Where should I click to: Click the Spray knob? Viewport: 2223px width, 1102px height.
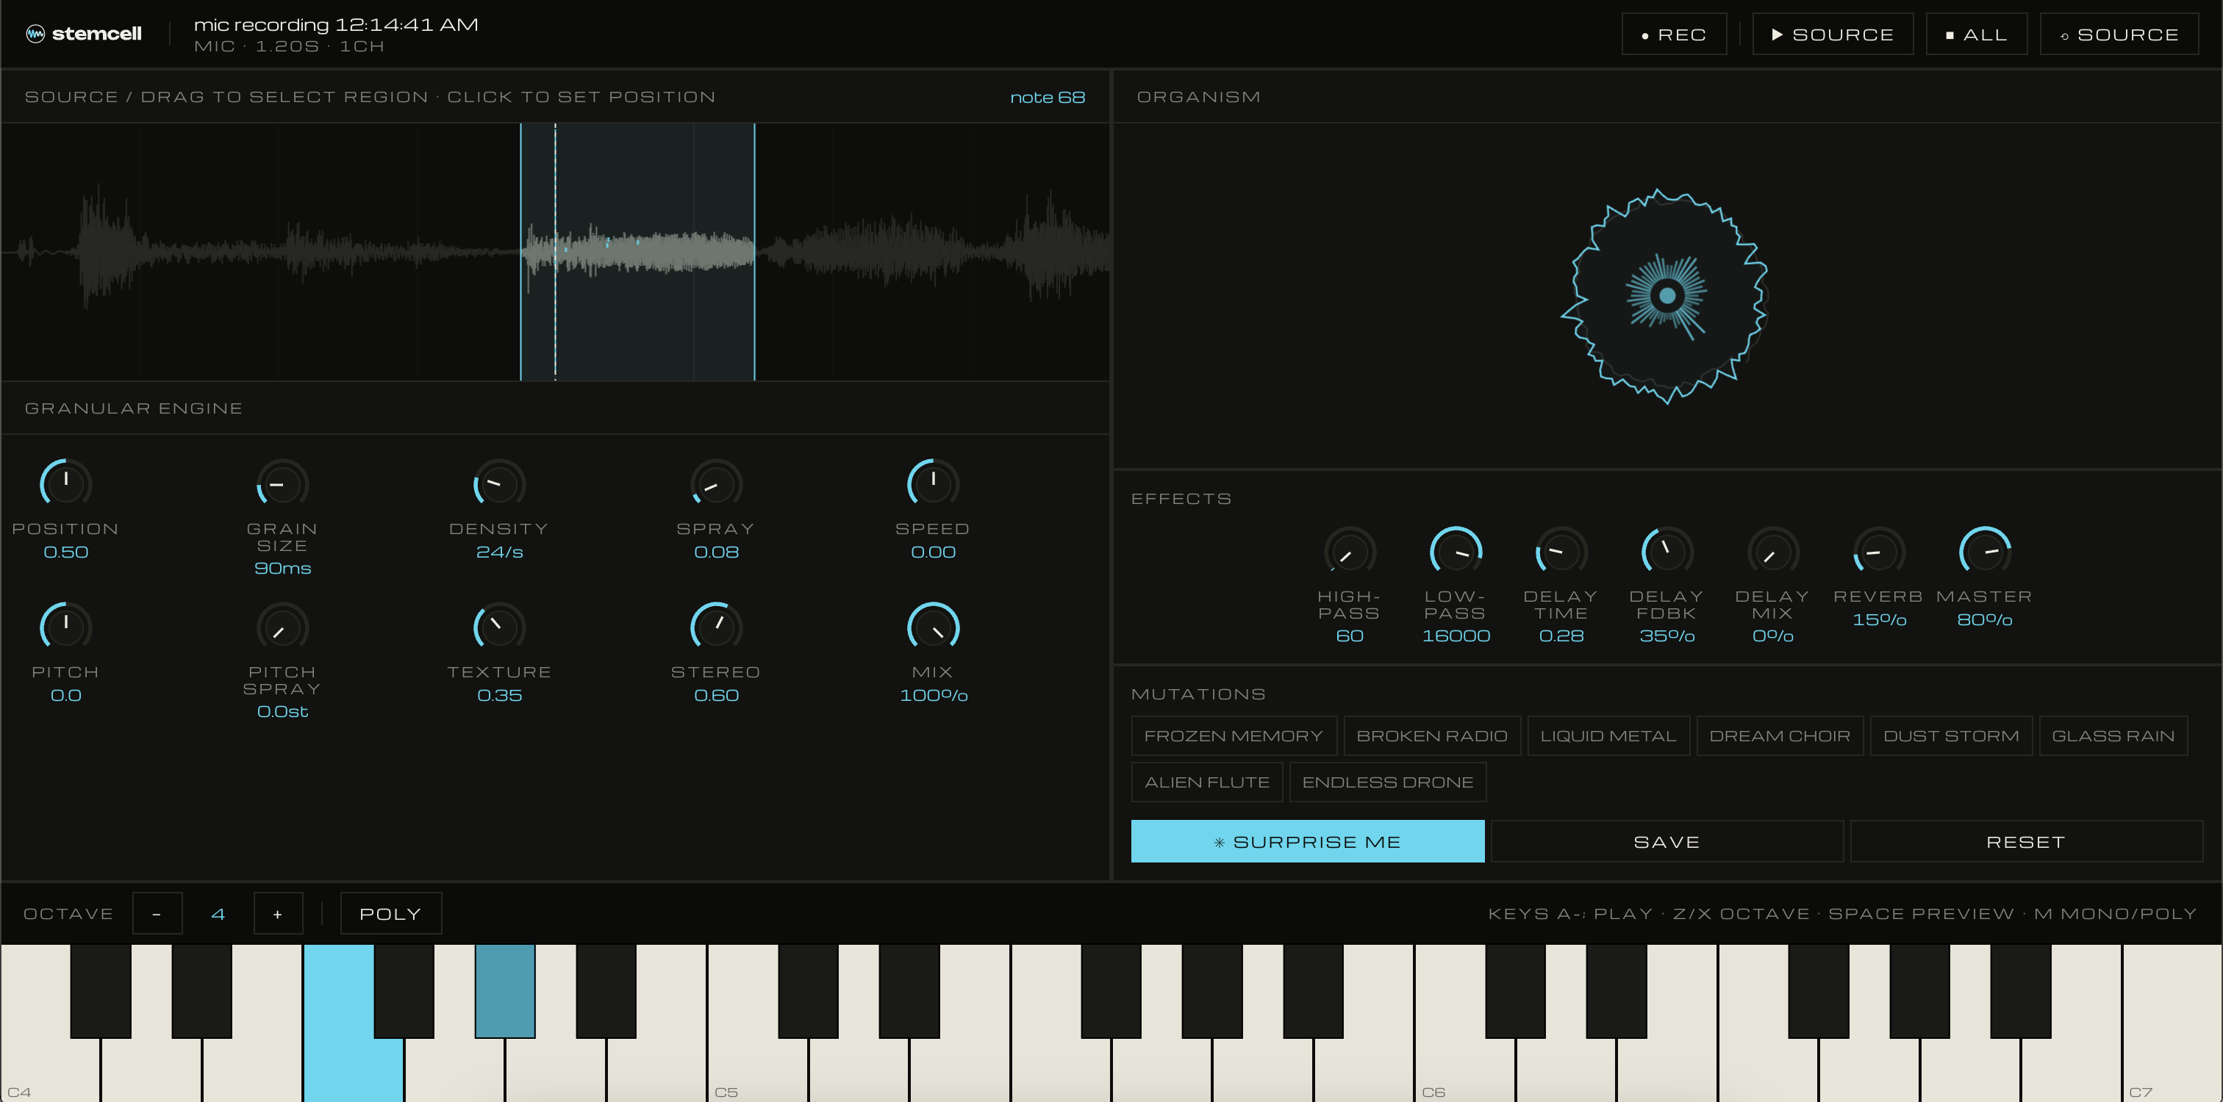pyautogui.click(x=716, y=483)
